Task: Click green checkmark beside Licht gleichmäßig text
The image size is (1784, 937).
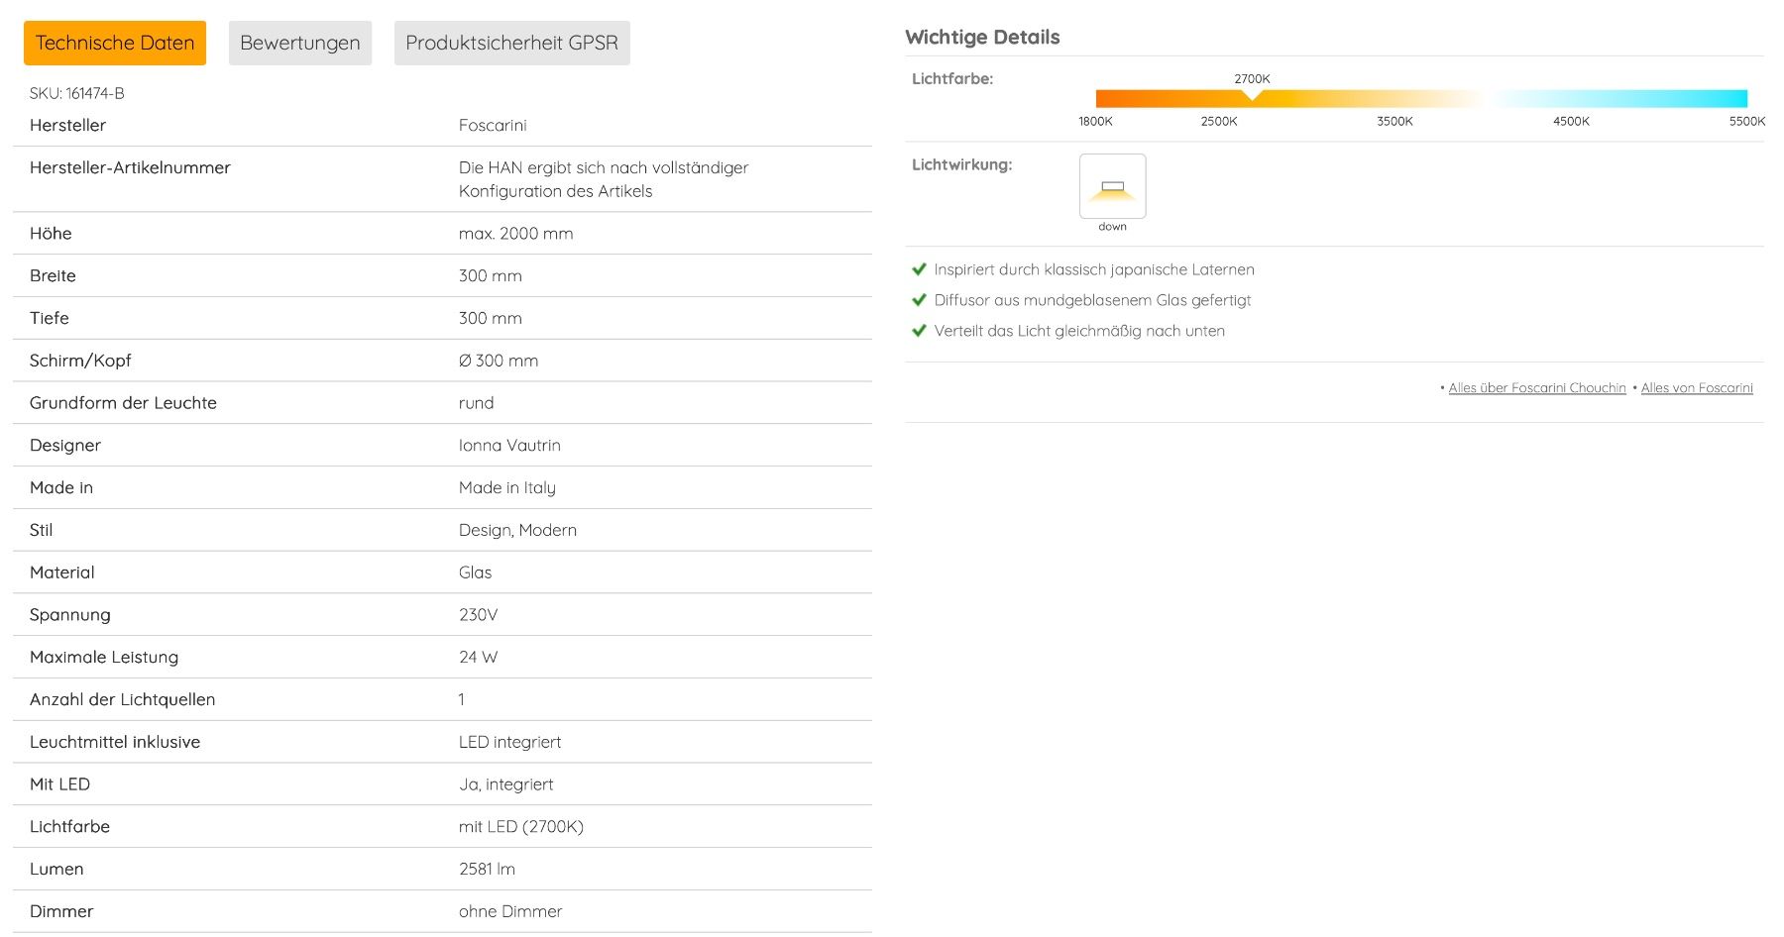Action: tap(919, 330)
